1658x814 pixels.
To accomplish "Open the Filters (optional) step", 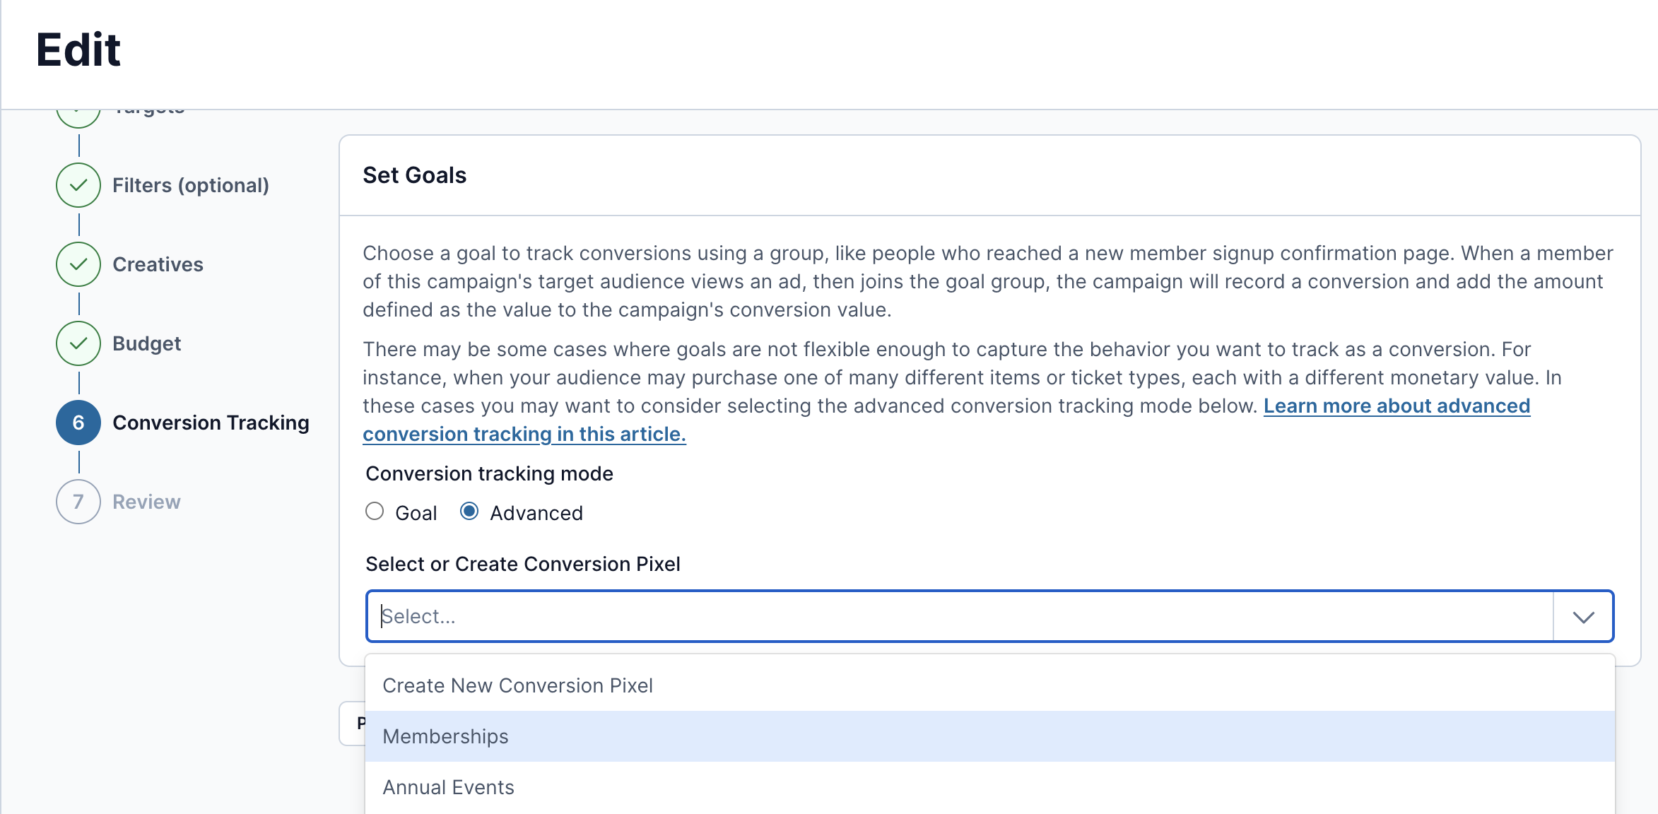I will click(191, 185).
